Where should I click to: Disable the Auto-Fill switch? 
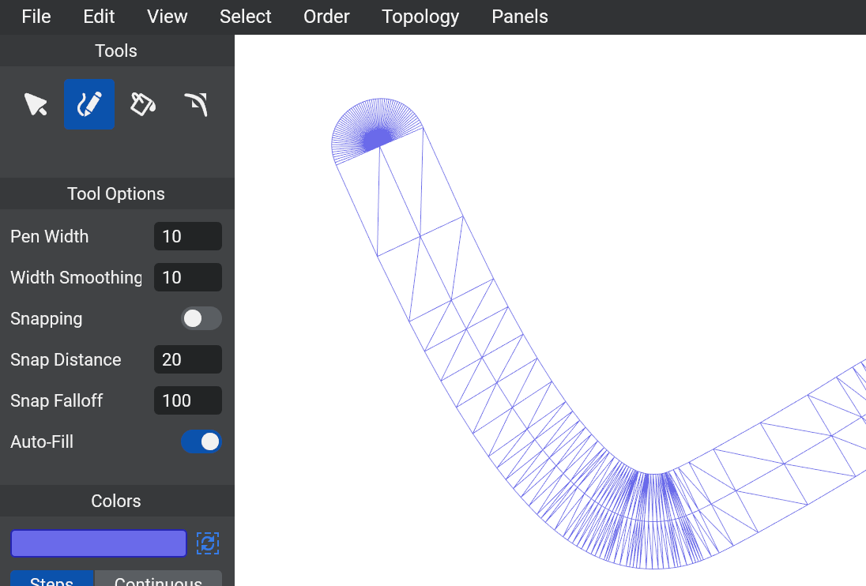201,441
